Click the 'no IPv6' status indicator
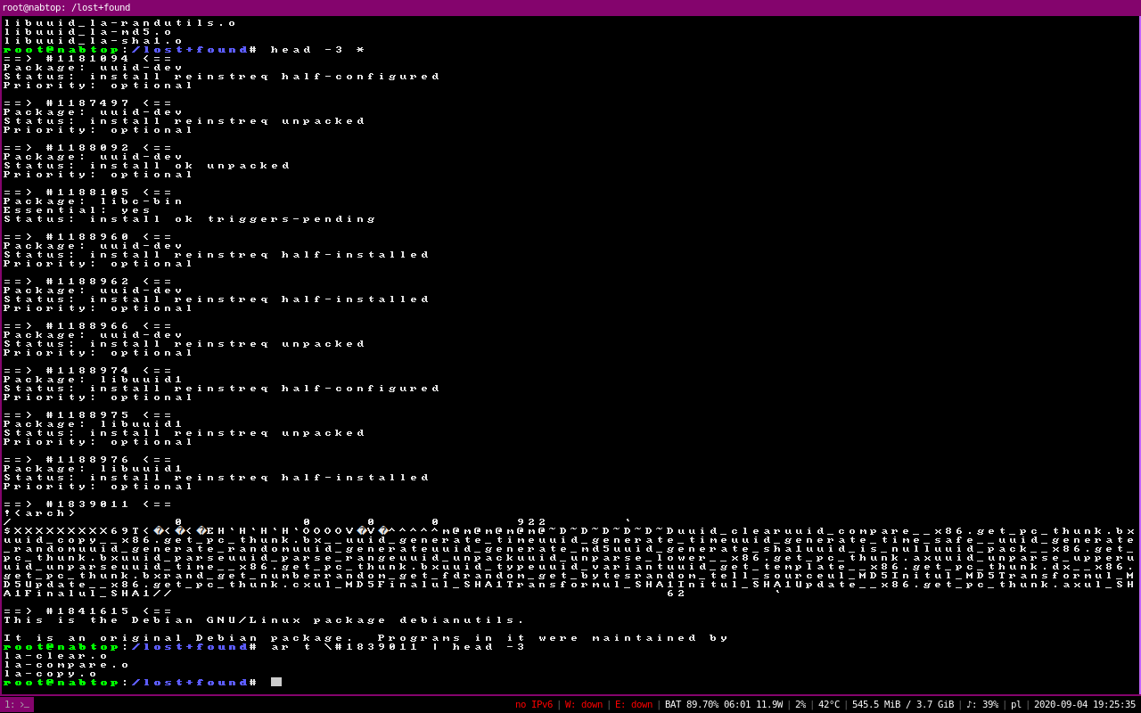This screenshot has height=713, width=1141. (533, 704)
